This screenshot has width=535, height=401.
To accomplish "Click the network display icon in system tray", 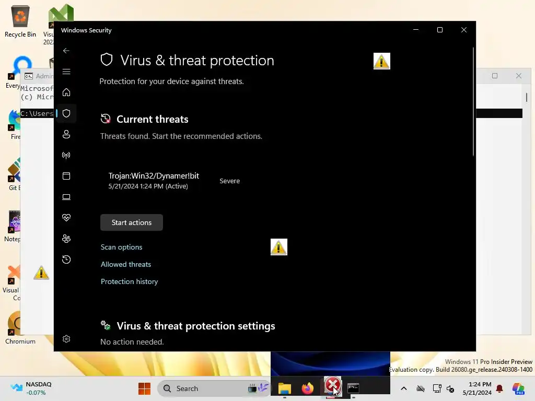I will tap(437, 388).
